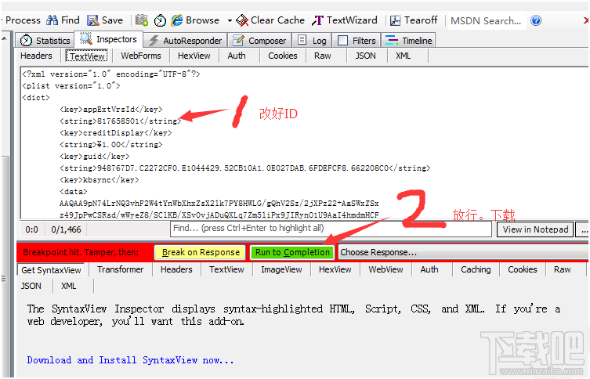The width and height of the screenshot is (590, 379).
Task: Open the request XML inspector tab
Action: pos(403,56)
